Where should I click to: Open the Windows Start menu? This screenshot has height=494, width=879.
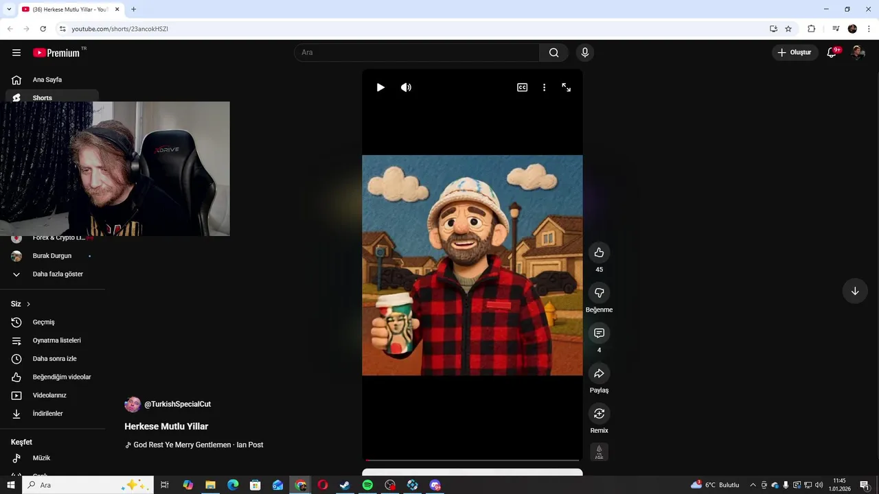11,485
